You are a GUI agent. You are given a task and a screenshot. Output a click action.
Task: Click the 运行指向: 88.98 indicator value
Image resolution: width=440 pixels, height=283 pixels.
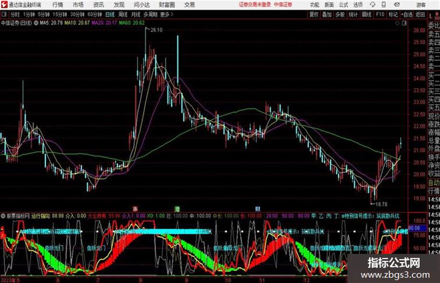pyautogui.click(x=47, y=216)
